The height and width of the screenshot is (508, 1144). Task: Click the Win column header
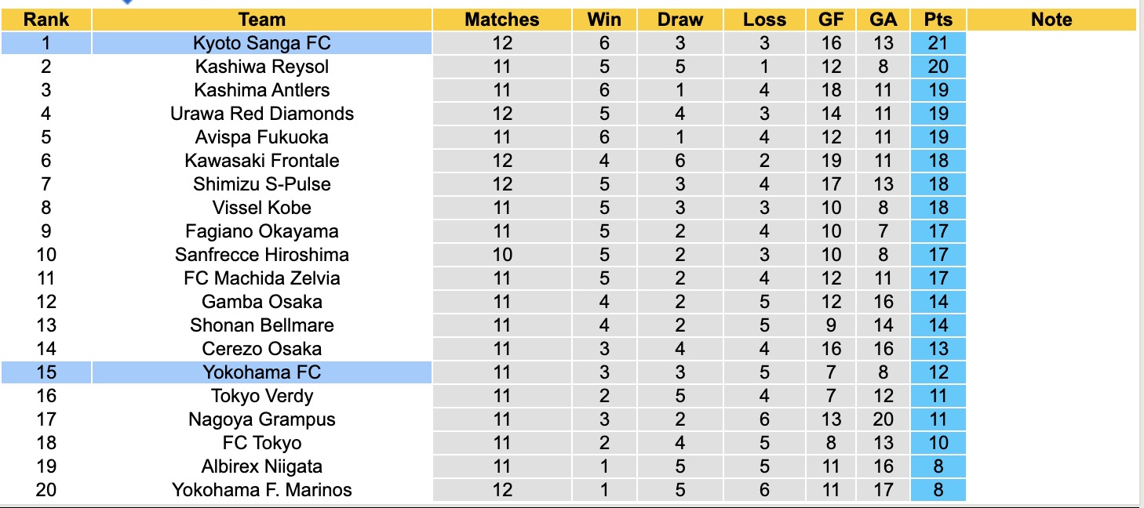pos(604,20)
